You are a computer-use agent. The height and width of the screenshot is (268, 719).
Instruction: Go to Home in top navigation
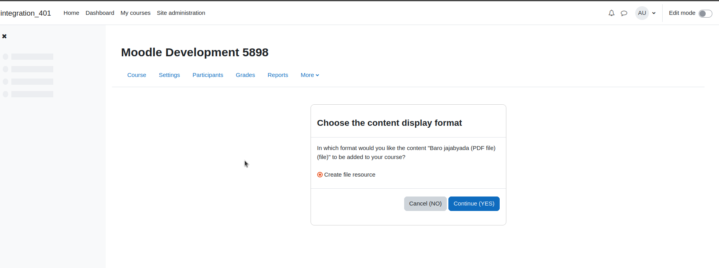71,13
